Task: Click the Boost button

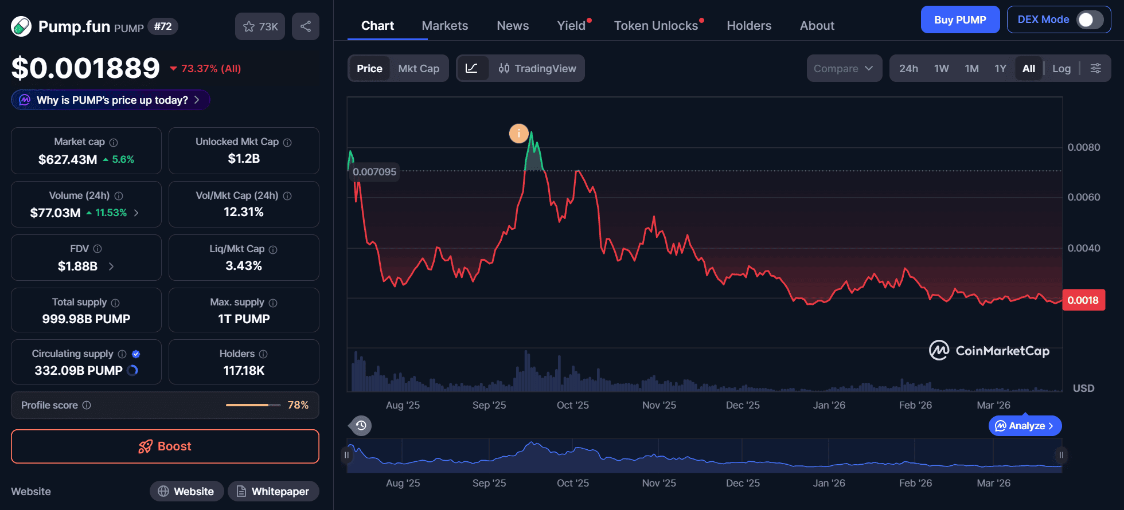Action: [165, 446]
